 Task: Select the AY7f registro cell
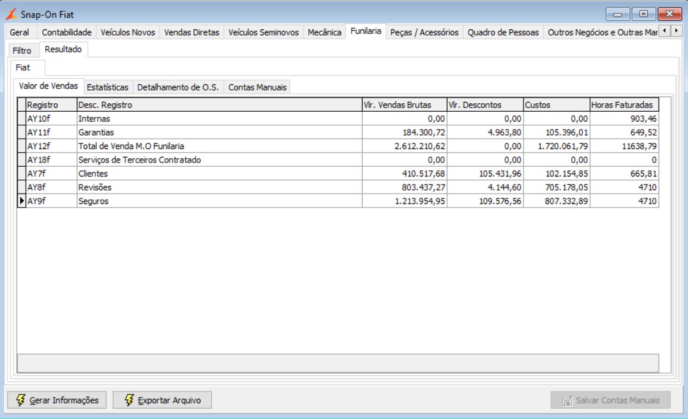[51, 173]
